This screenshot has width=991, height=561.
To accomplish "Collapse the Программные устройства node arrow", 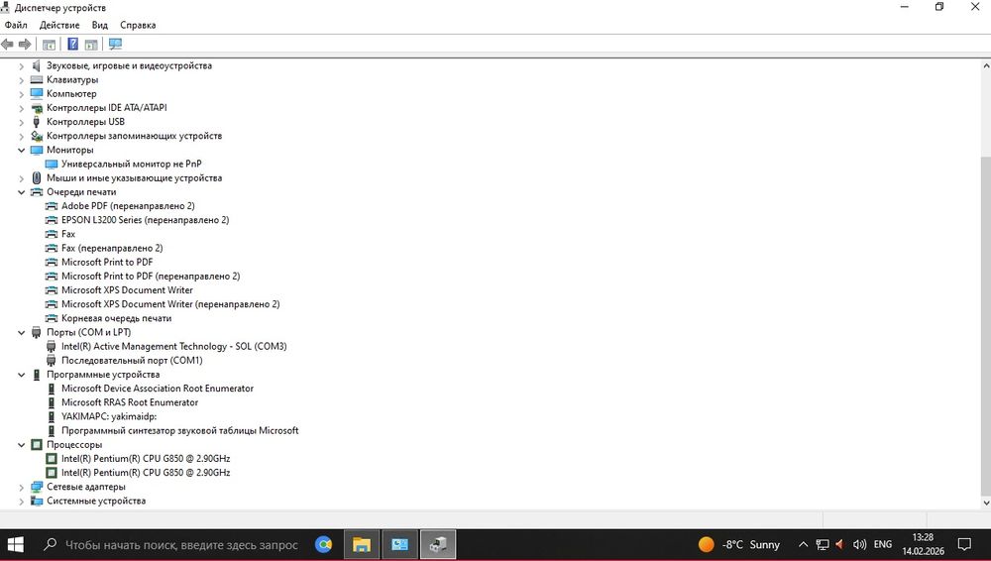I will (x=22, y=375).
